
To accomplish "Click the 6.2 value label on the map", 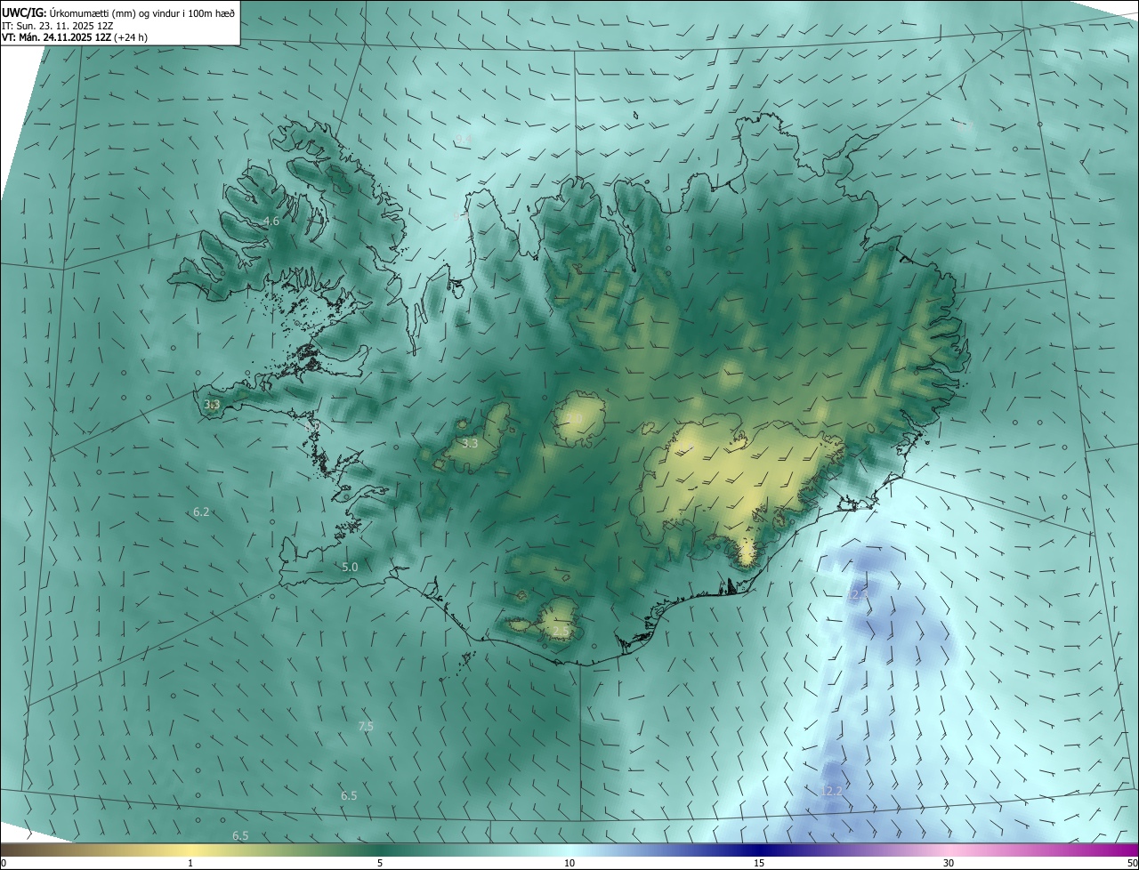I will tap(201, 512).
